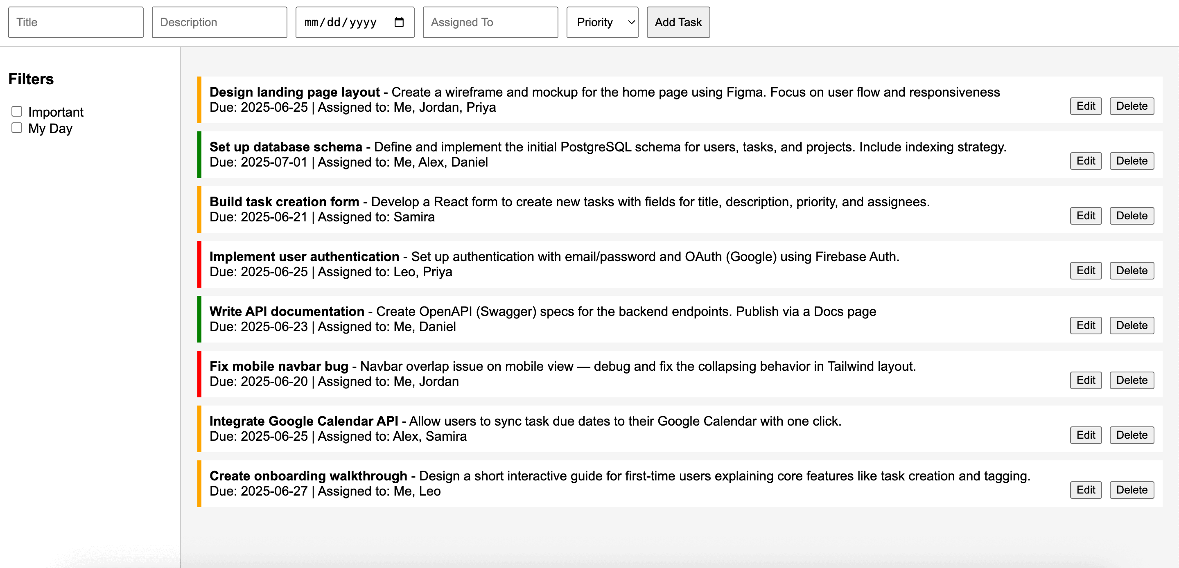This screenshot has width=1179, height=568.
Task: Edit the Design landing page layout task
Action: [1085, 106]
